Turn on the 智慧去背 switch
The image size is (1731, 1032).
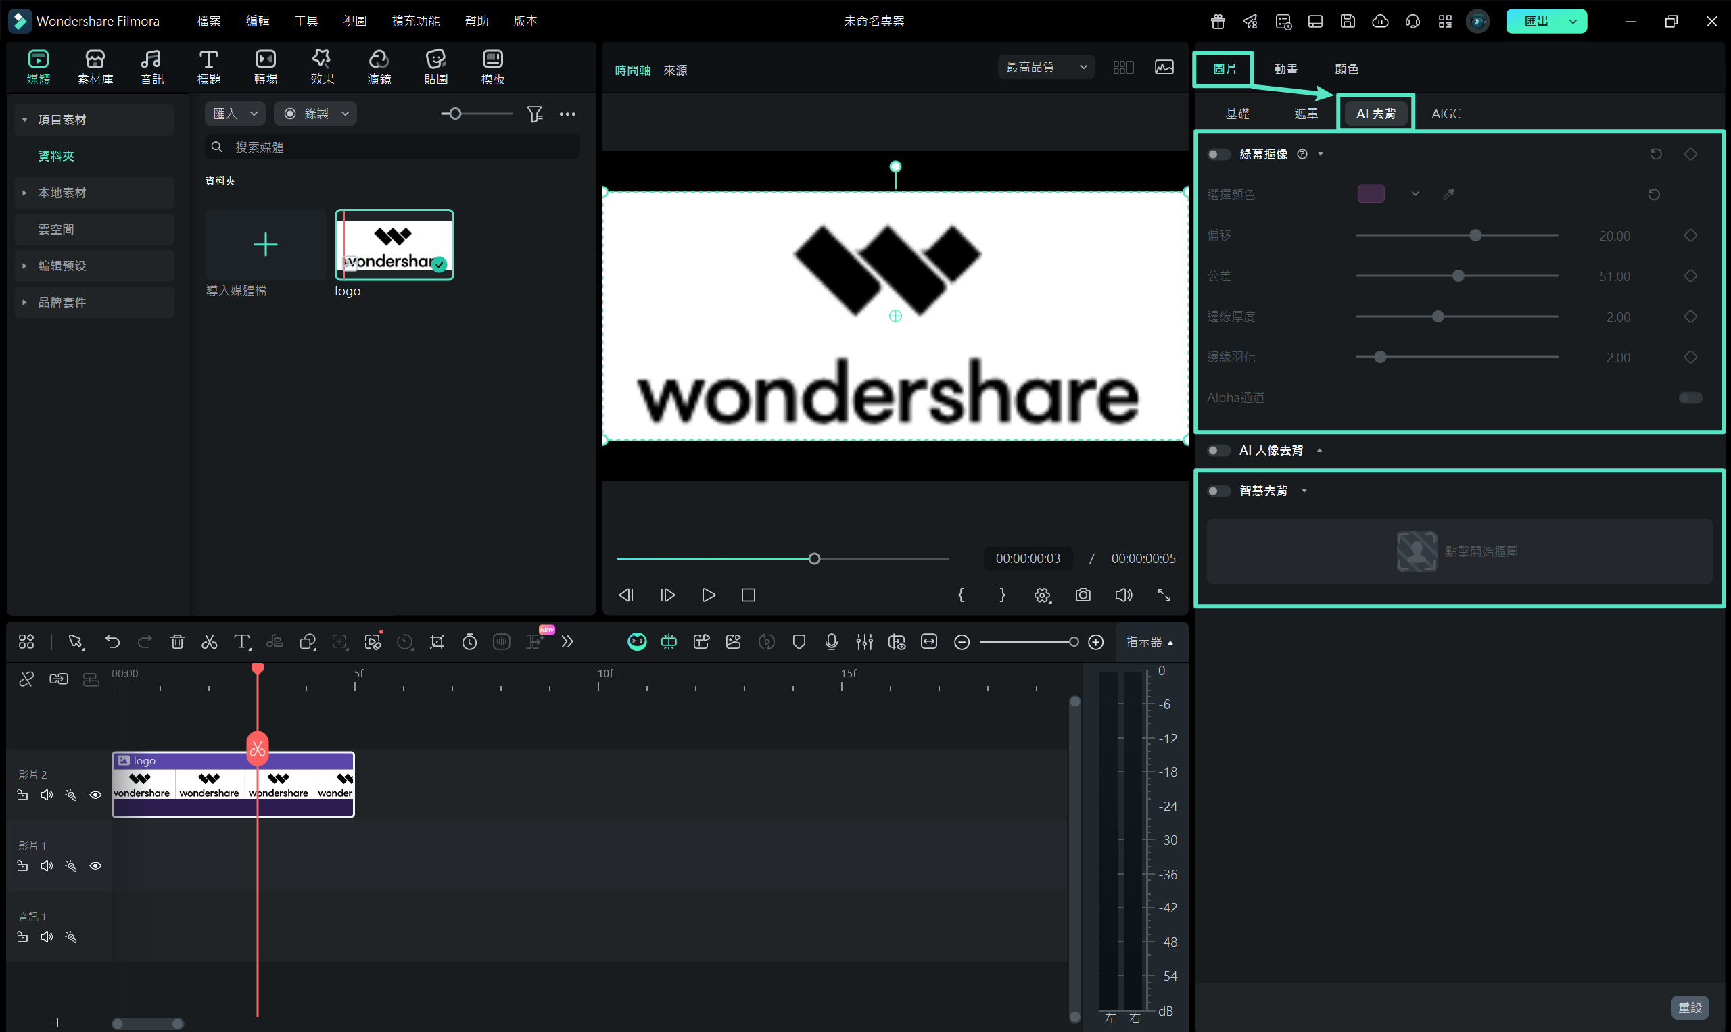point(1218,491)
